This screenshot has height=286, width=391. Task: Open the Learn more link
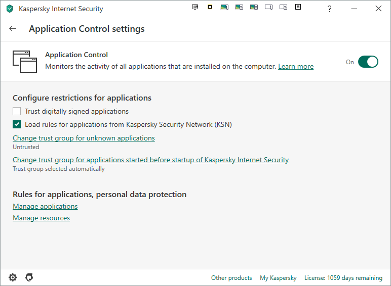[x=296, y=67]
